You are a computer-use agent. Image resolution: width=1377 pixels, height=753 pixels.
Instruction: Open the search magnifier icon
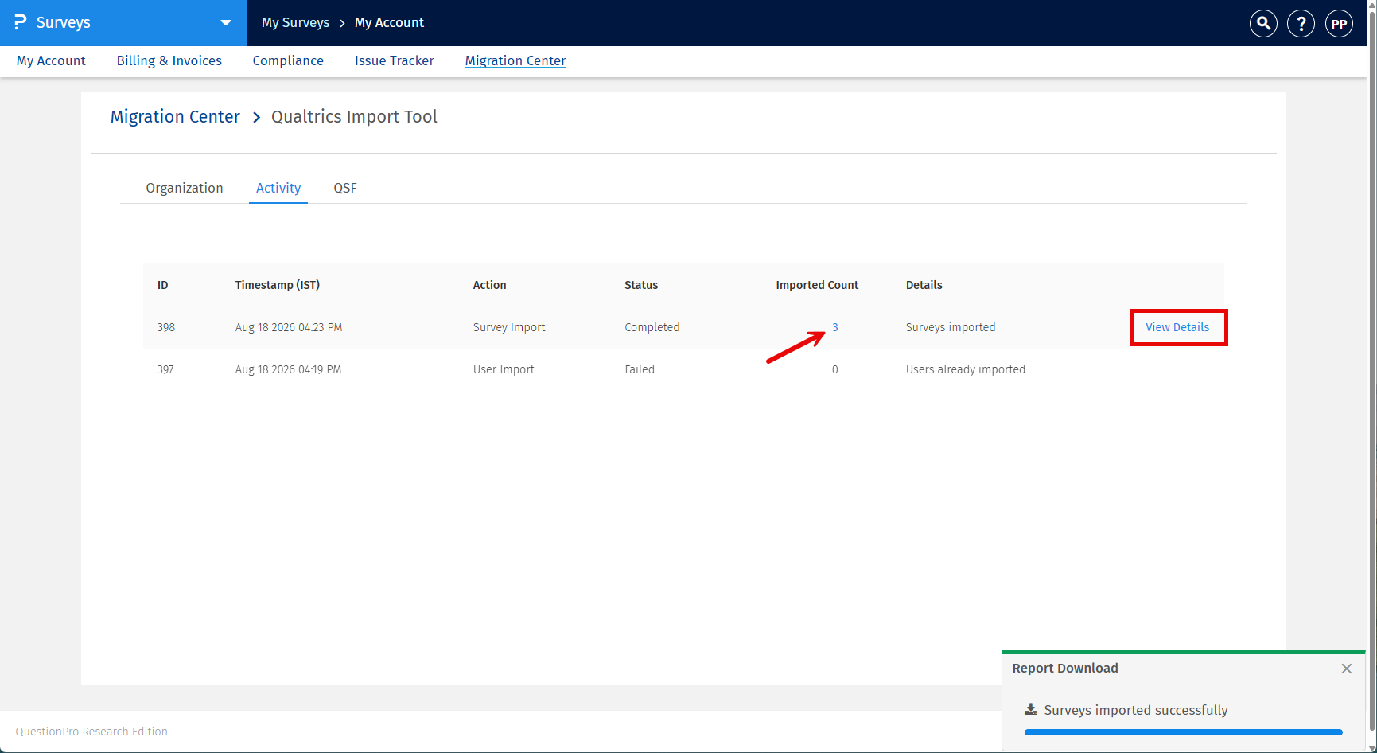click(1263, 23)
